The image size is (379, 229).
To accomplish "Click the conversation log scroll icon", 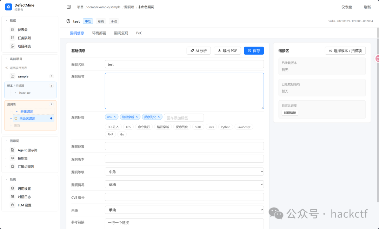I will [x=13, y=197].
